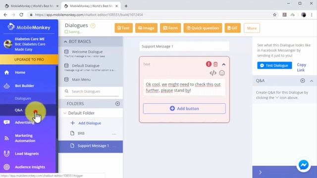
Task: Click the message text area
Action: [184, 88]
